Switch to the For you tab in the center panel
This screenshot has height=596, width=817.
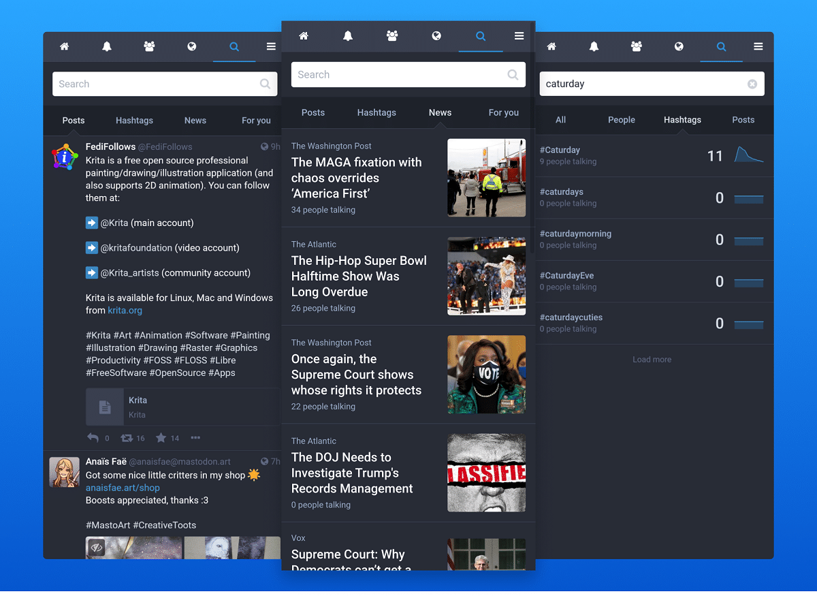click(503, 112)
